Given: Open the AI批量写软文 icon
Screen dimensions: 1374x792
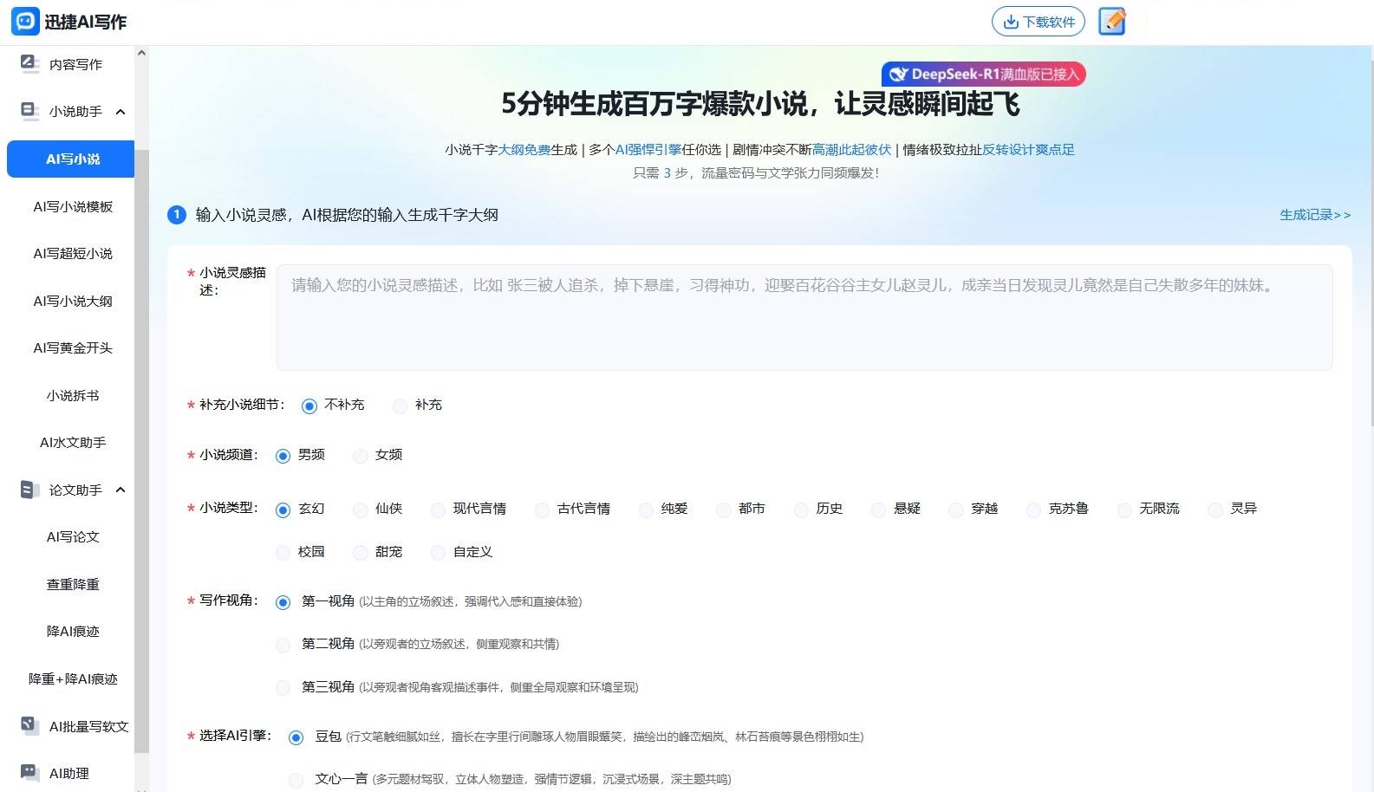Looking at the screenshot, I should pyautogui.click(x=30, y=726).
